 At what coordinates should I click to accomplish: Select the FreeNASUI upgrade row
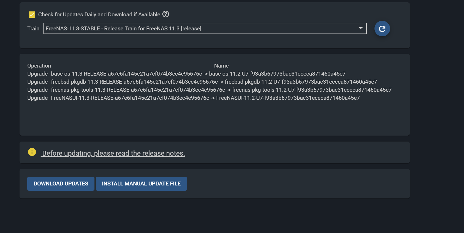194,98
